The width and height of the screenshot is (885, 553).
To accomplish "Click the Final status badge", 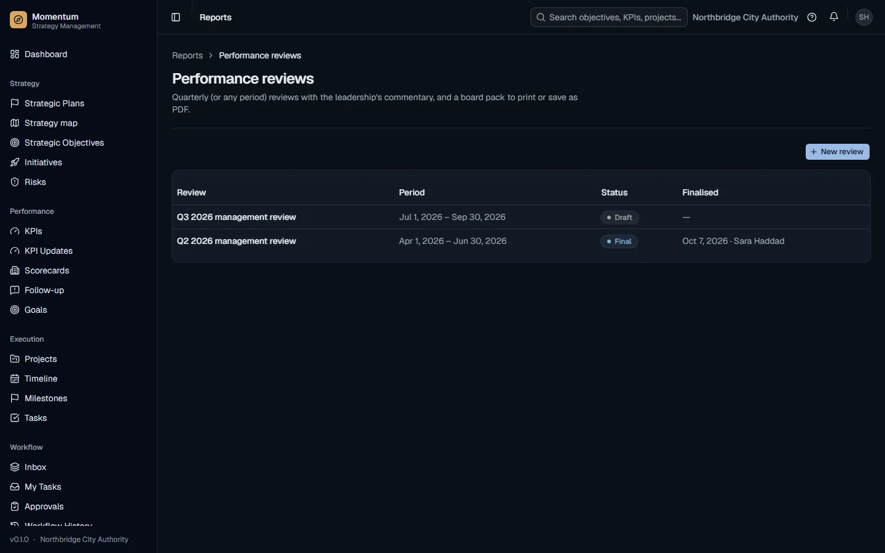I will [x=619, y=241].
